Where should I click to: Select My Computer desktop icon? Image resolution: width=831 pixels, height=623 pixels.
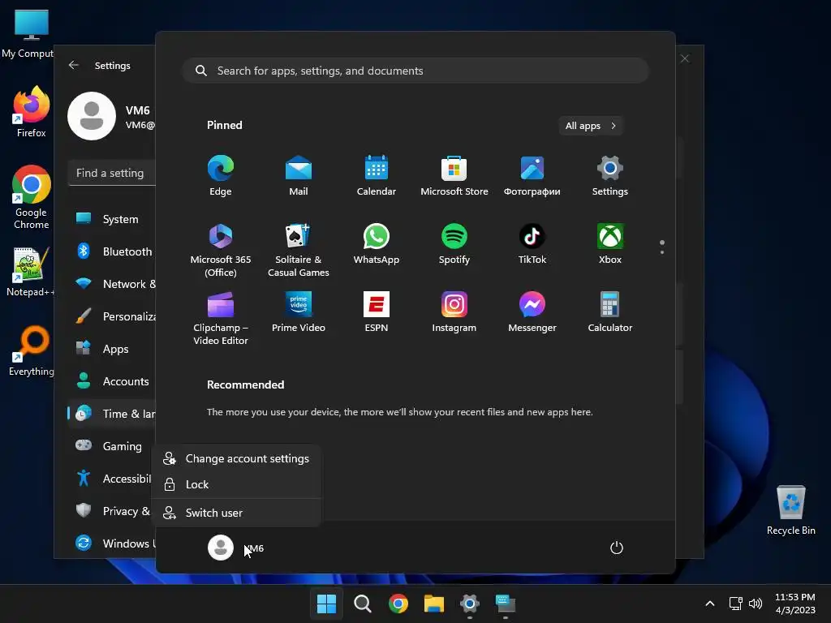pos(28,33)
